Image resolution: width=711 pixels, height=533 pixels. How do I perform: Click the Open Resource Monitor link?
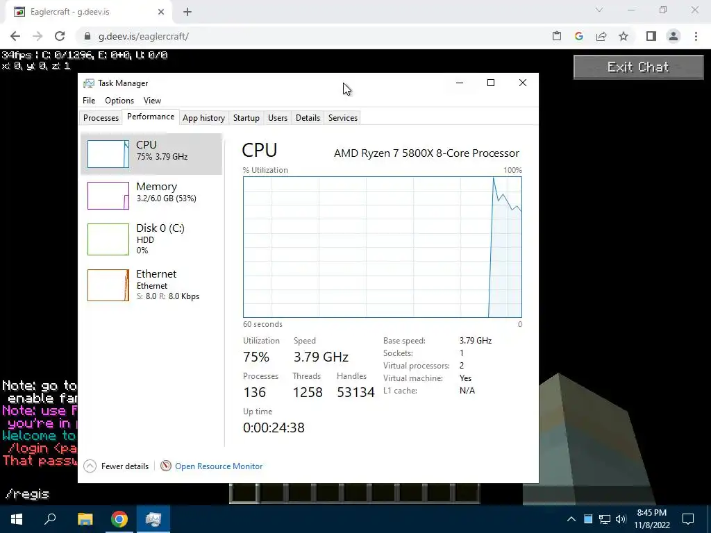pyautogui.click(x=219, y=466)
